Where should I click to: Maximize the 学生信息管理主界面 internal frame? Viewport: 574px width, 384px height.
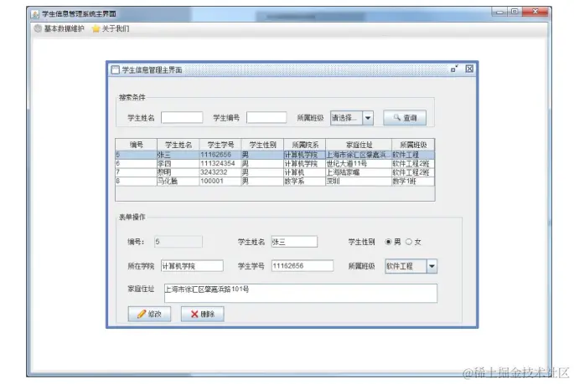454,69
